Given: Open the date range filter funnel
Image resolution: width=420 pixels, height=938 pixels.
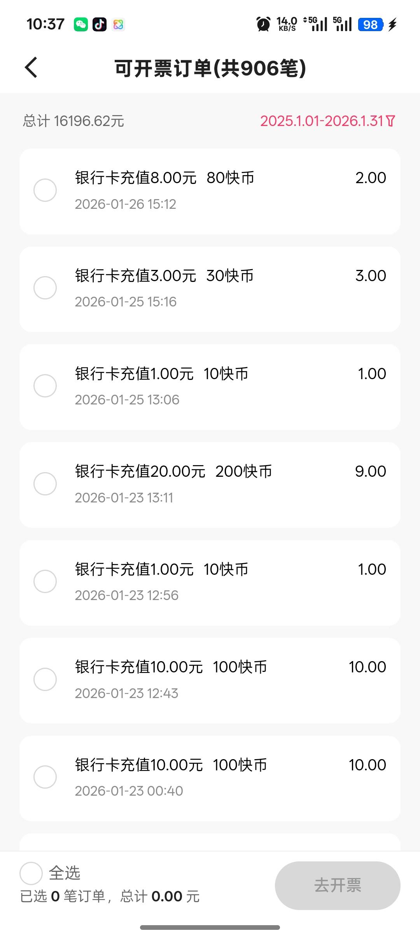Looking at the screenshot, I should (391, 121).
